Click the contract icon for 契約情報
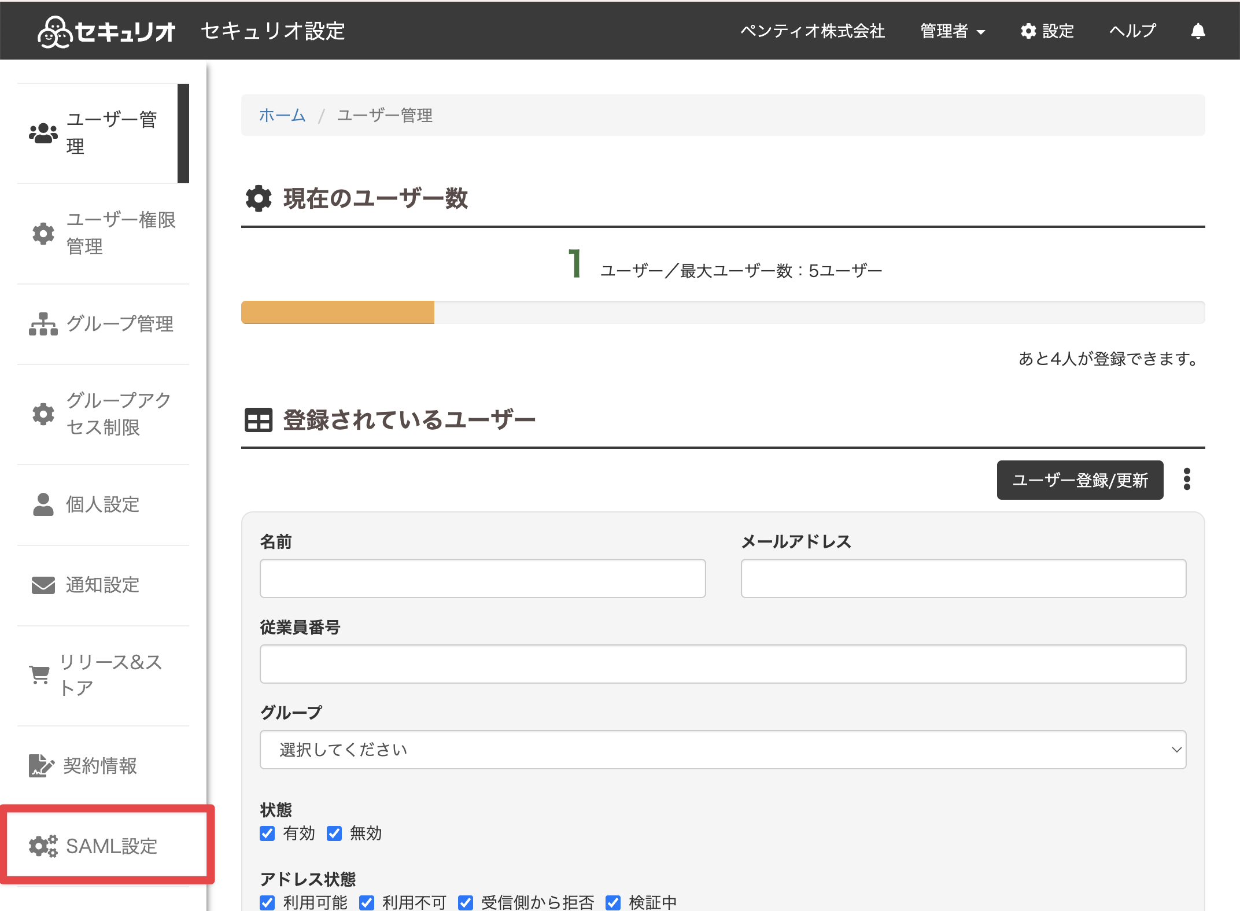1240x911 pixels. pyautogui.click(x=42, y=766)
